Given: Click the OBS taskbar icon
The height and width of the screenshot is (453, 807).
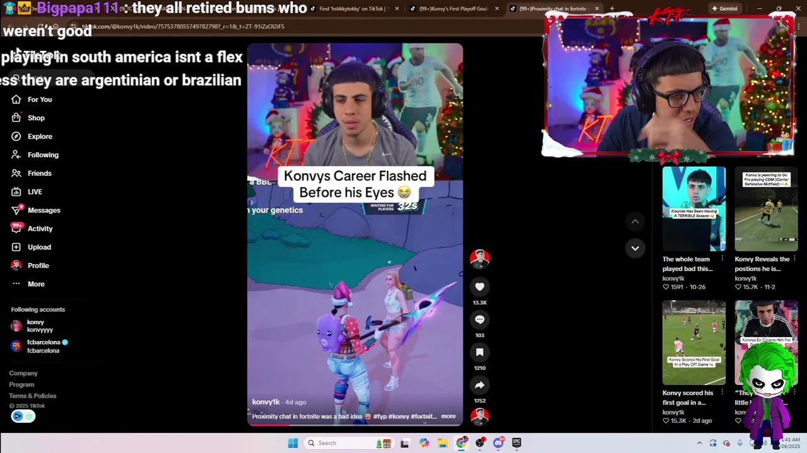Looking at the screenshot, I should pos(480,443).
